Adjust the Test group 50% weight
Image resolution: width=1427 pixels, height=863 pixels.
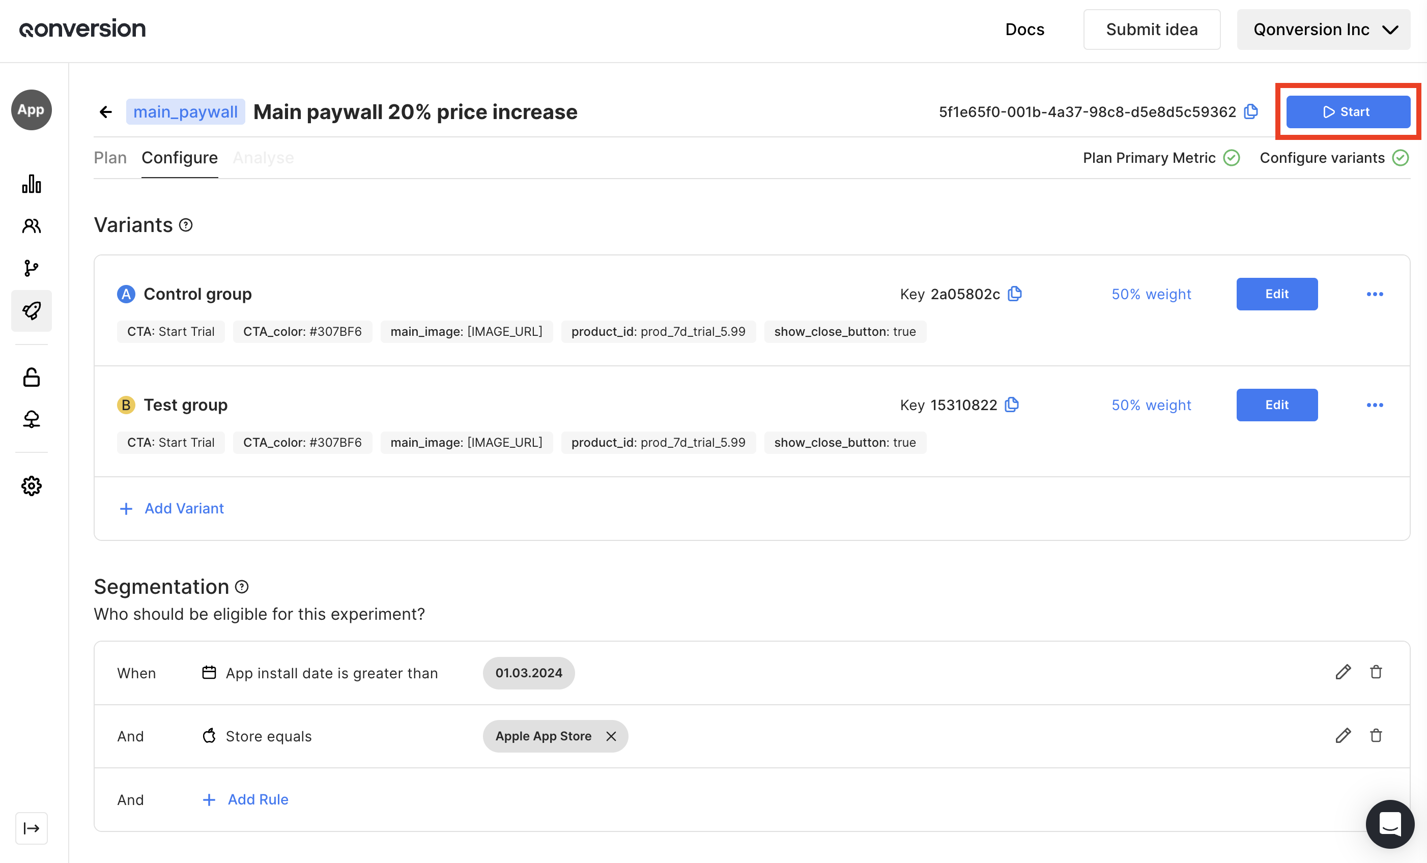[x=1151, y=405]
